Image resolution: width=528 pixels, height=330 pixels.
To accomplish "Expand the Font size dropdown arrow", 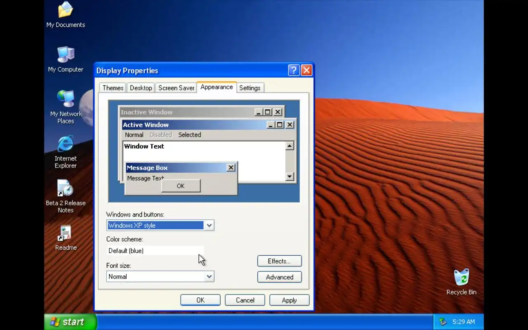I will [x=209, y=276].
